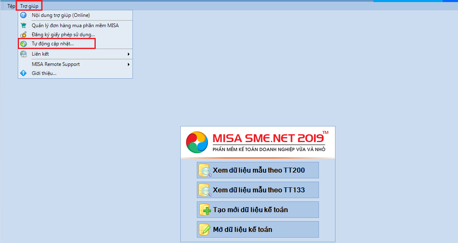The height and width of the screenshot is (243, 458).
Task: Click Xem dữ liệu mẫu theo TT200 button
Action: click(257, 170)
